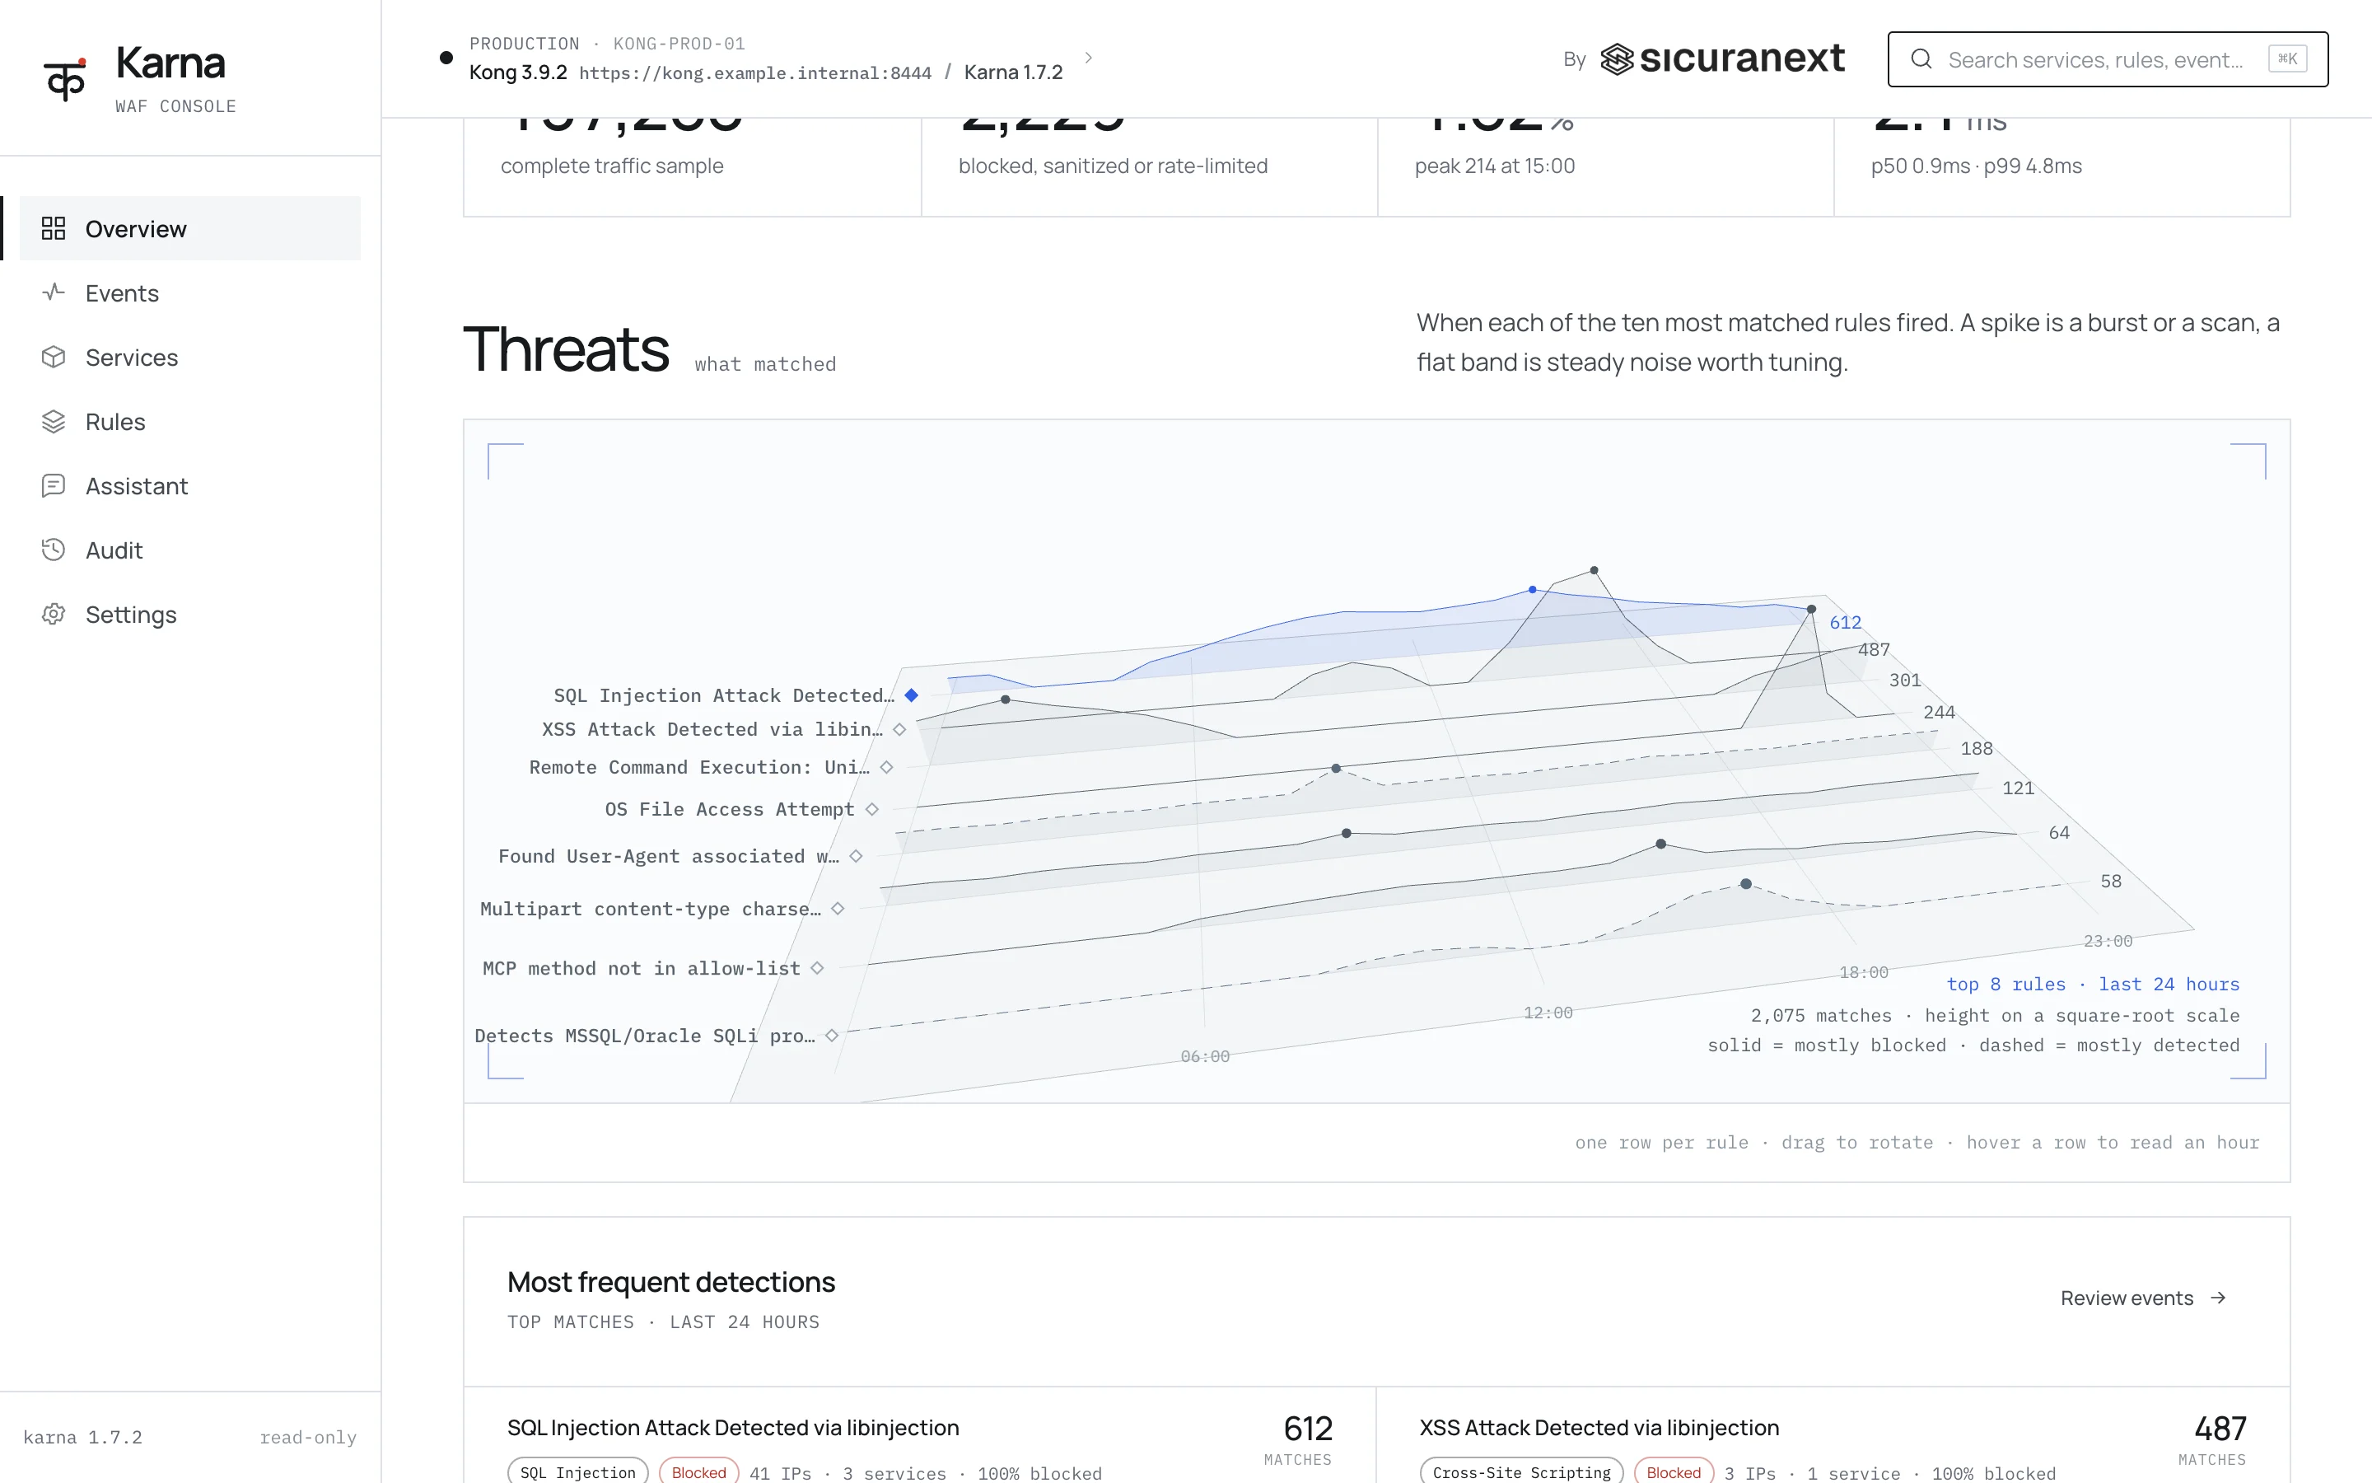Click the Karna logo icon

pos(65,78)
